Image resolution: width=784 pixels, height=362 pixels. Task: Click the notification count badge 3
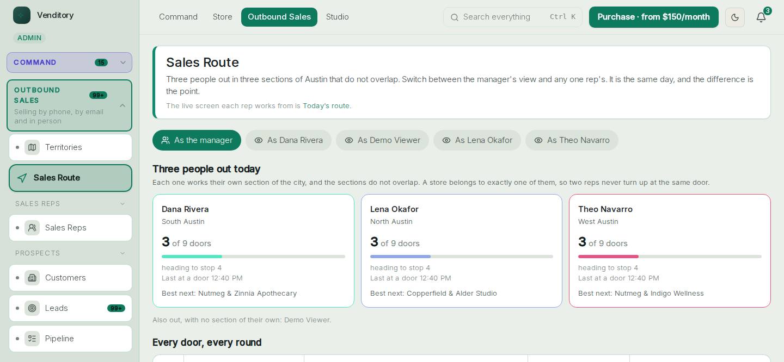tap(768, 11)
